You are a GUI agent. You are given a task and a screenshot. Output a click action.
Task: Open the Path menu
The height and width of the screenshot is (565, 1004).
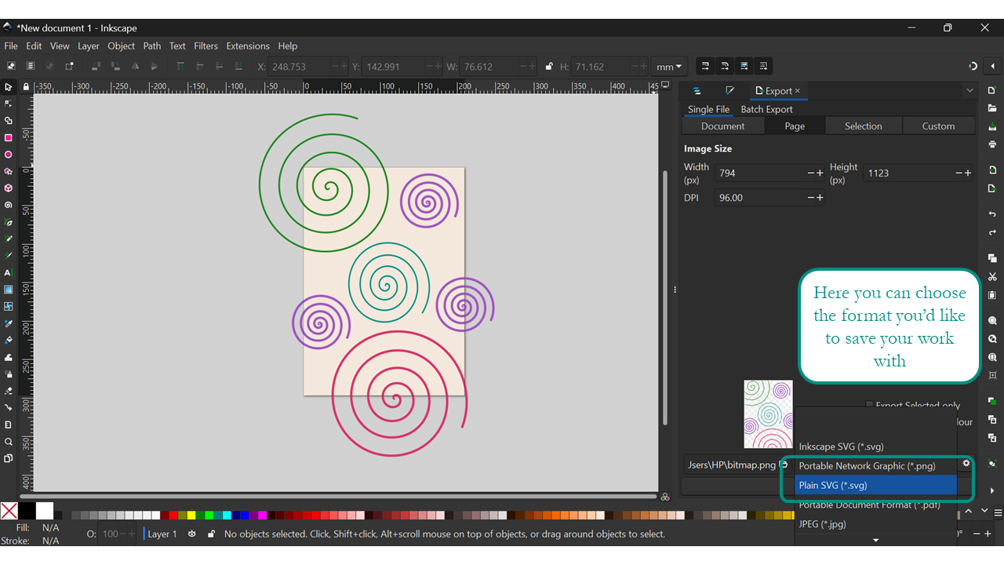click(x=152, y=46)
